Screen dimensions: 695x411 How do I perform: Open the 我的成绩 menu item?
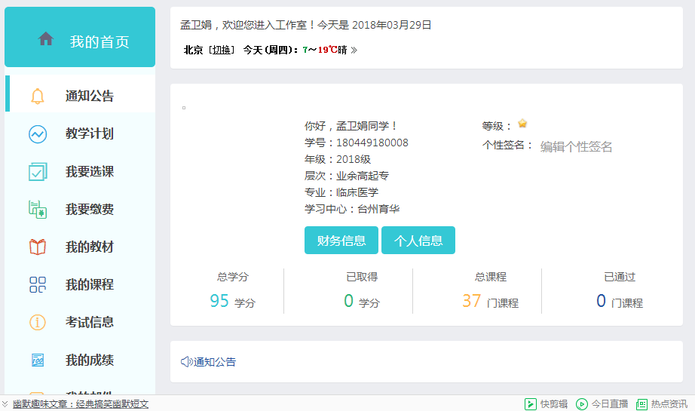coord(89,360)
